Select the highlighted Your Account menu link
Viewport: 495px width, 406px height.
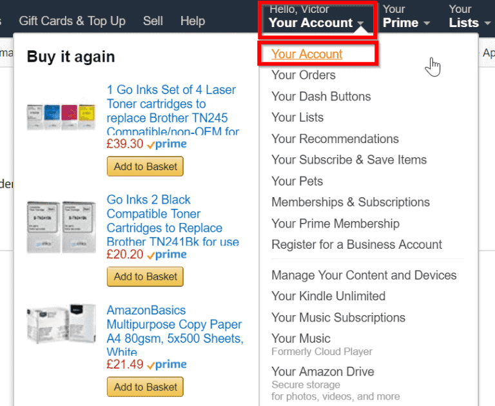tap(307, 54)
